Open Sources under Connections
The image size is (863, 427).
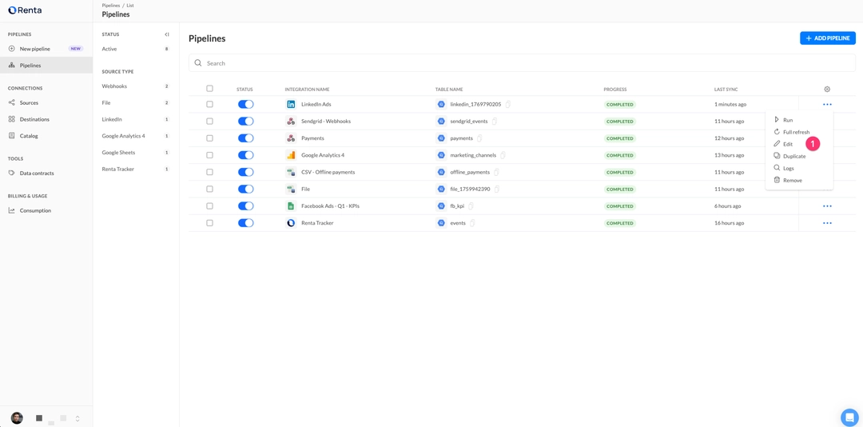[x=46, y=102]
